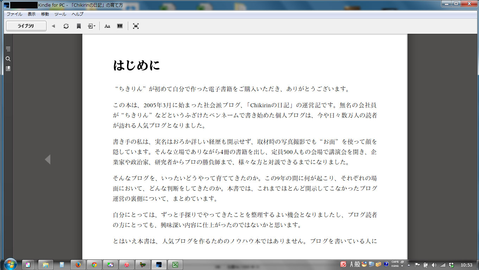Image resolution: width=479 pixels, height=270 pixels.
Task: Click the はじめに heading
Action: 137,65
